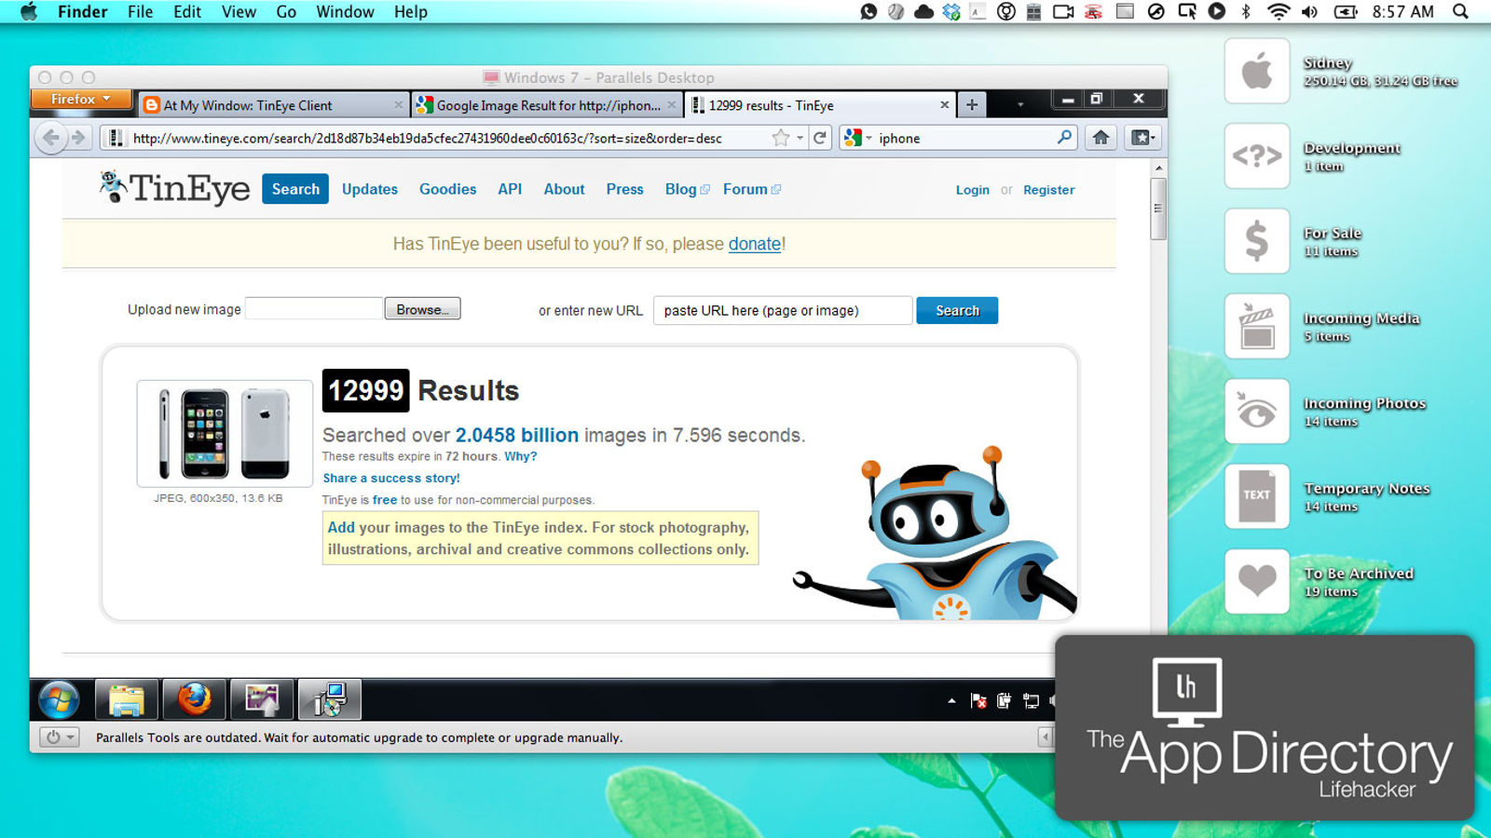Open the Window menu
The height and width of the screenshot is (838, 1491).
[345, 11]
